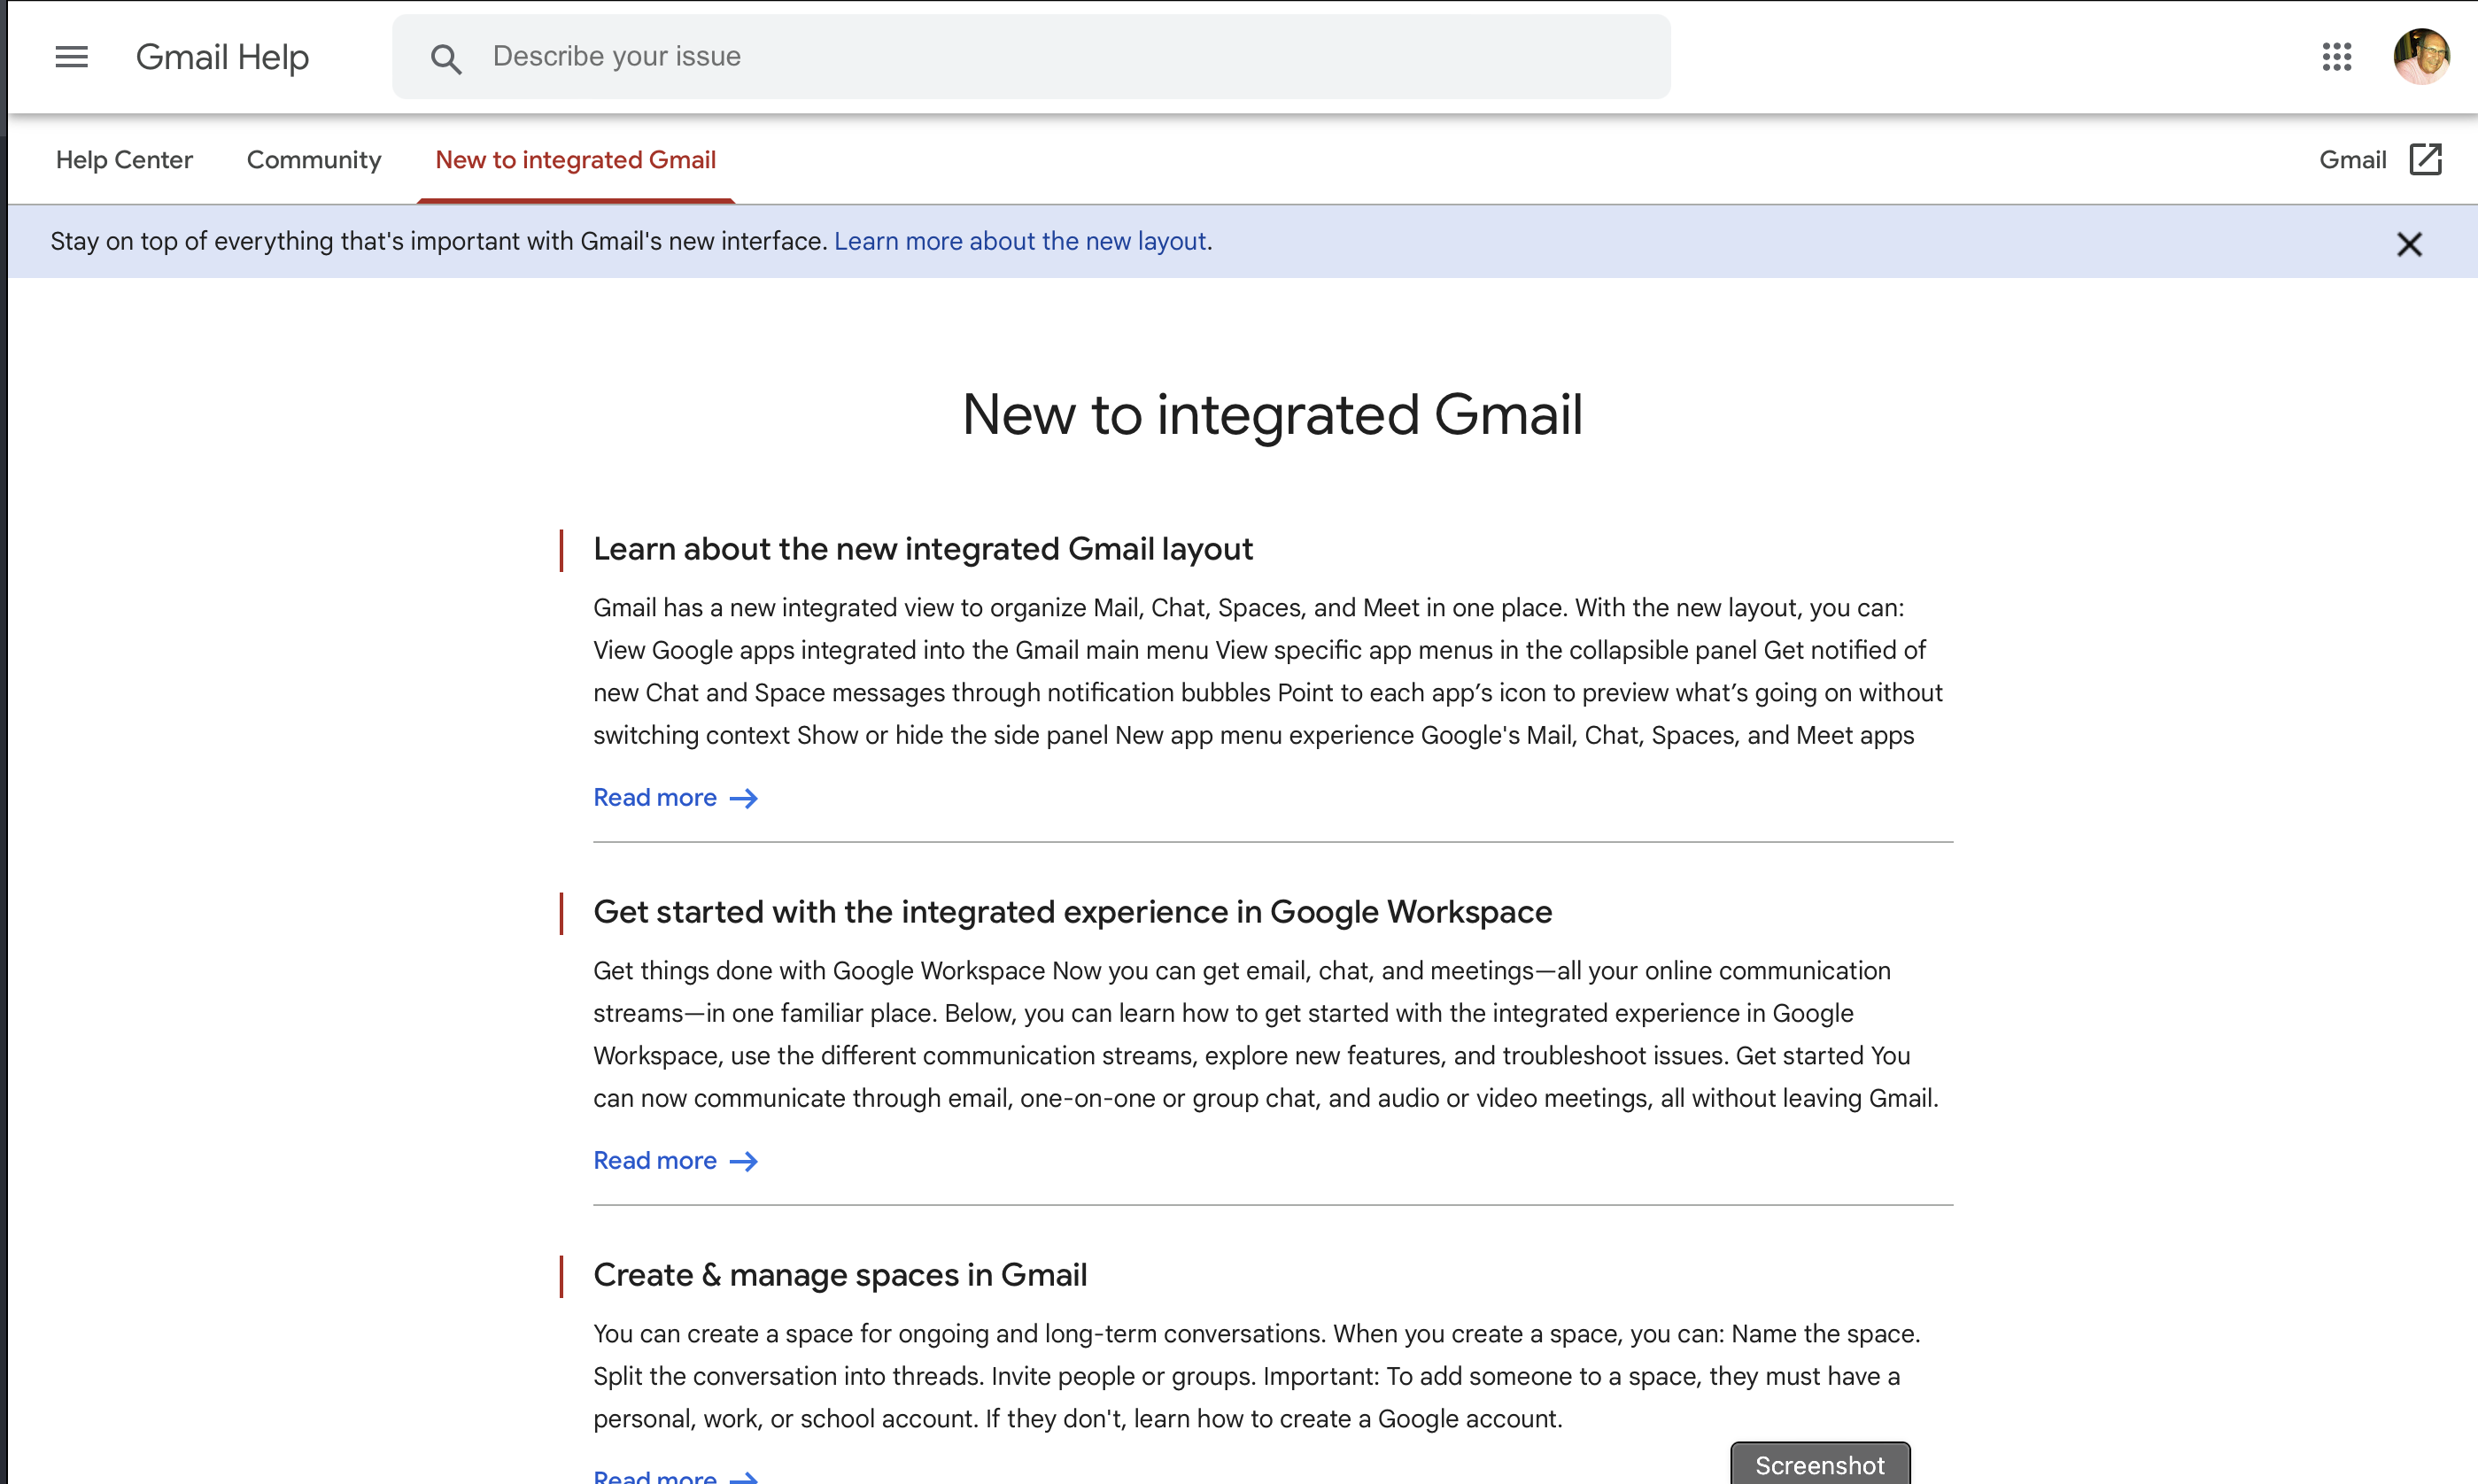
Task: Open the Google apps grid
Action: 2336,57
